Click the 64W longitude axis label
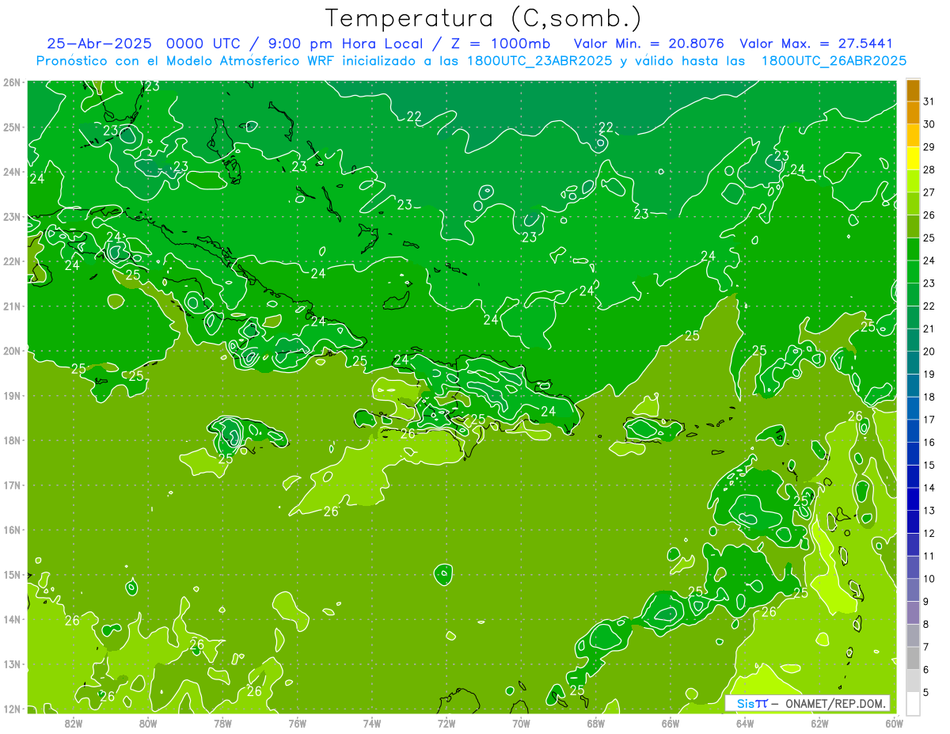This screenshot has width=950, height=734. point(745,723)
